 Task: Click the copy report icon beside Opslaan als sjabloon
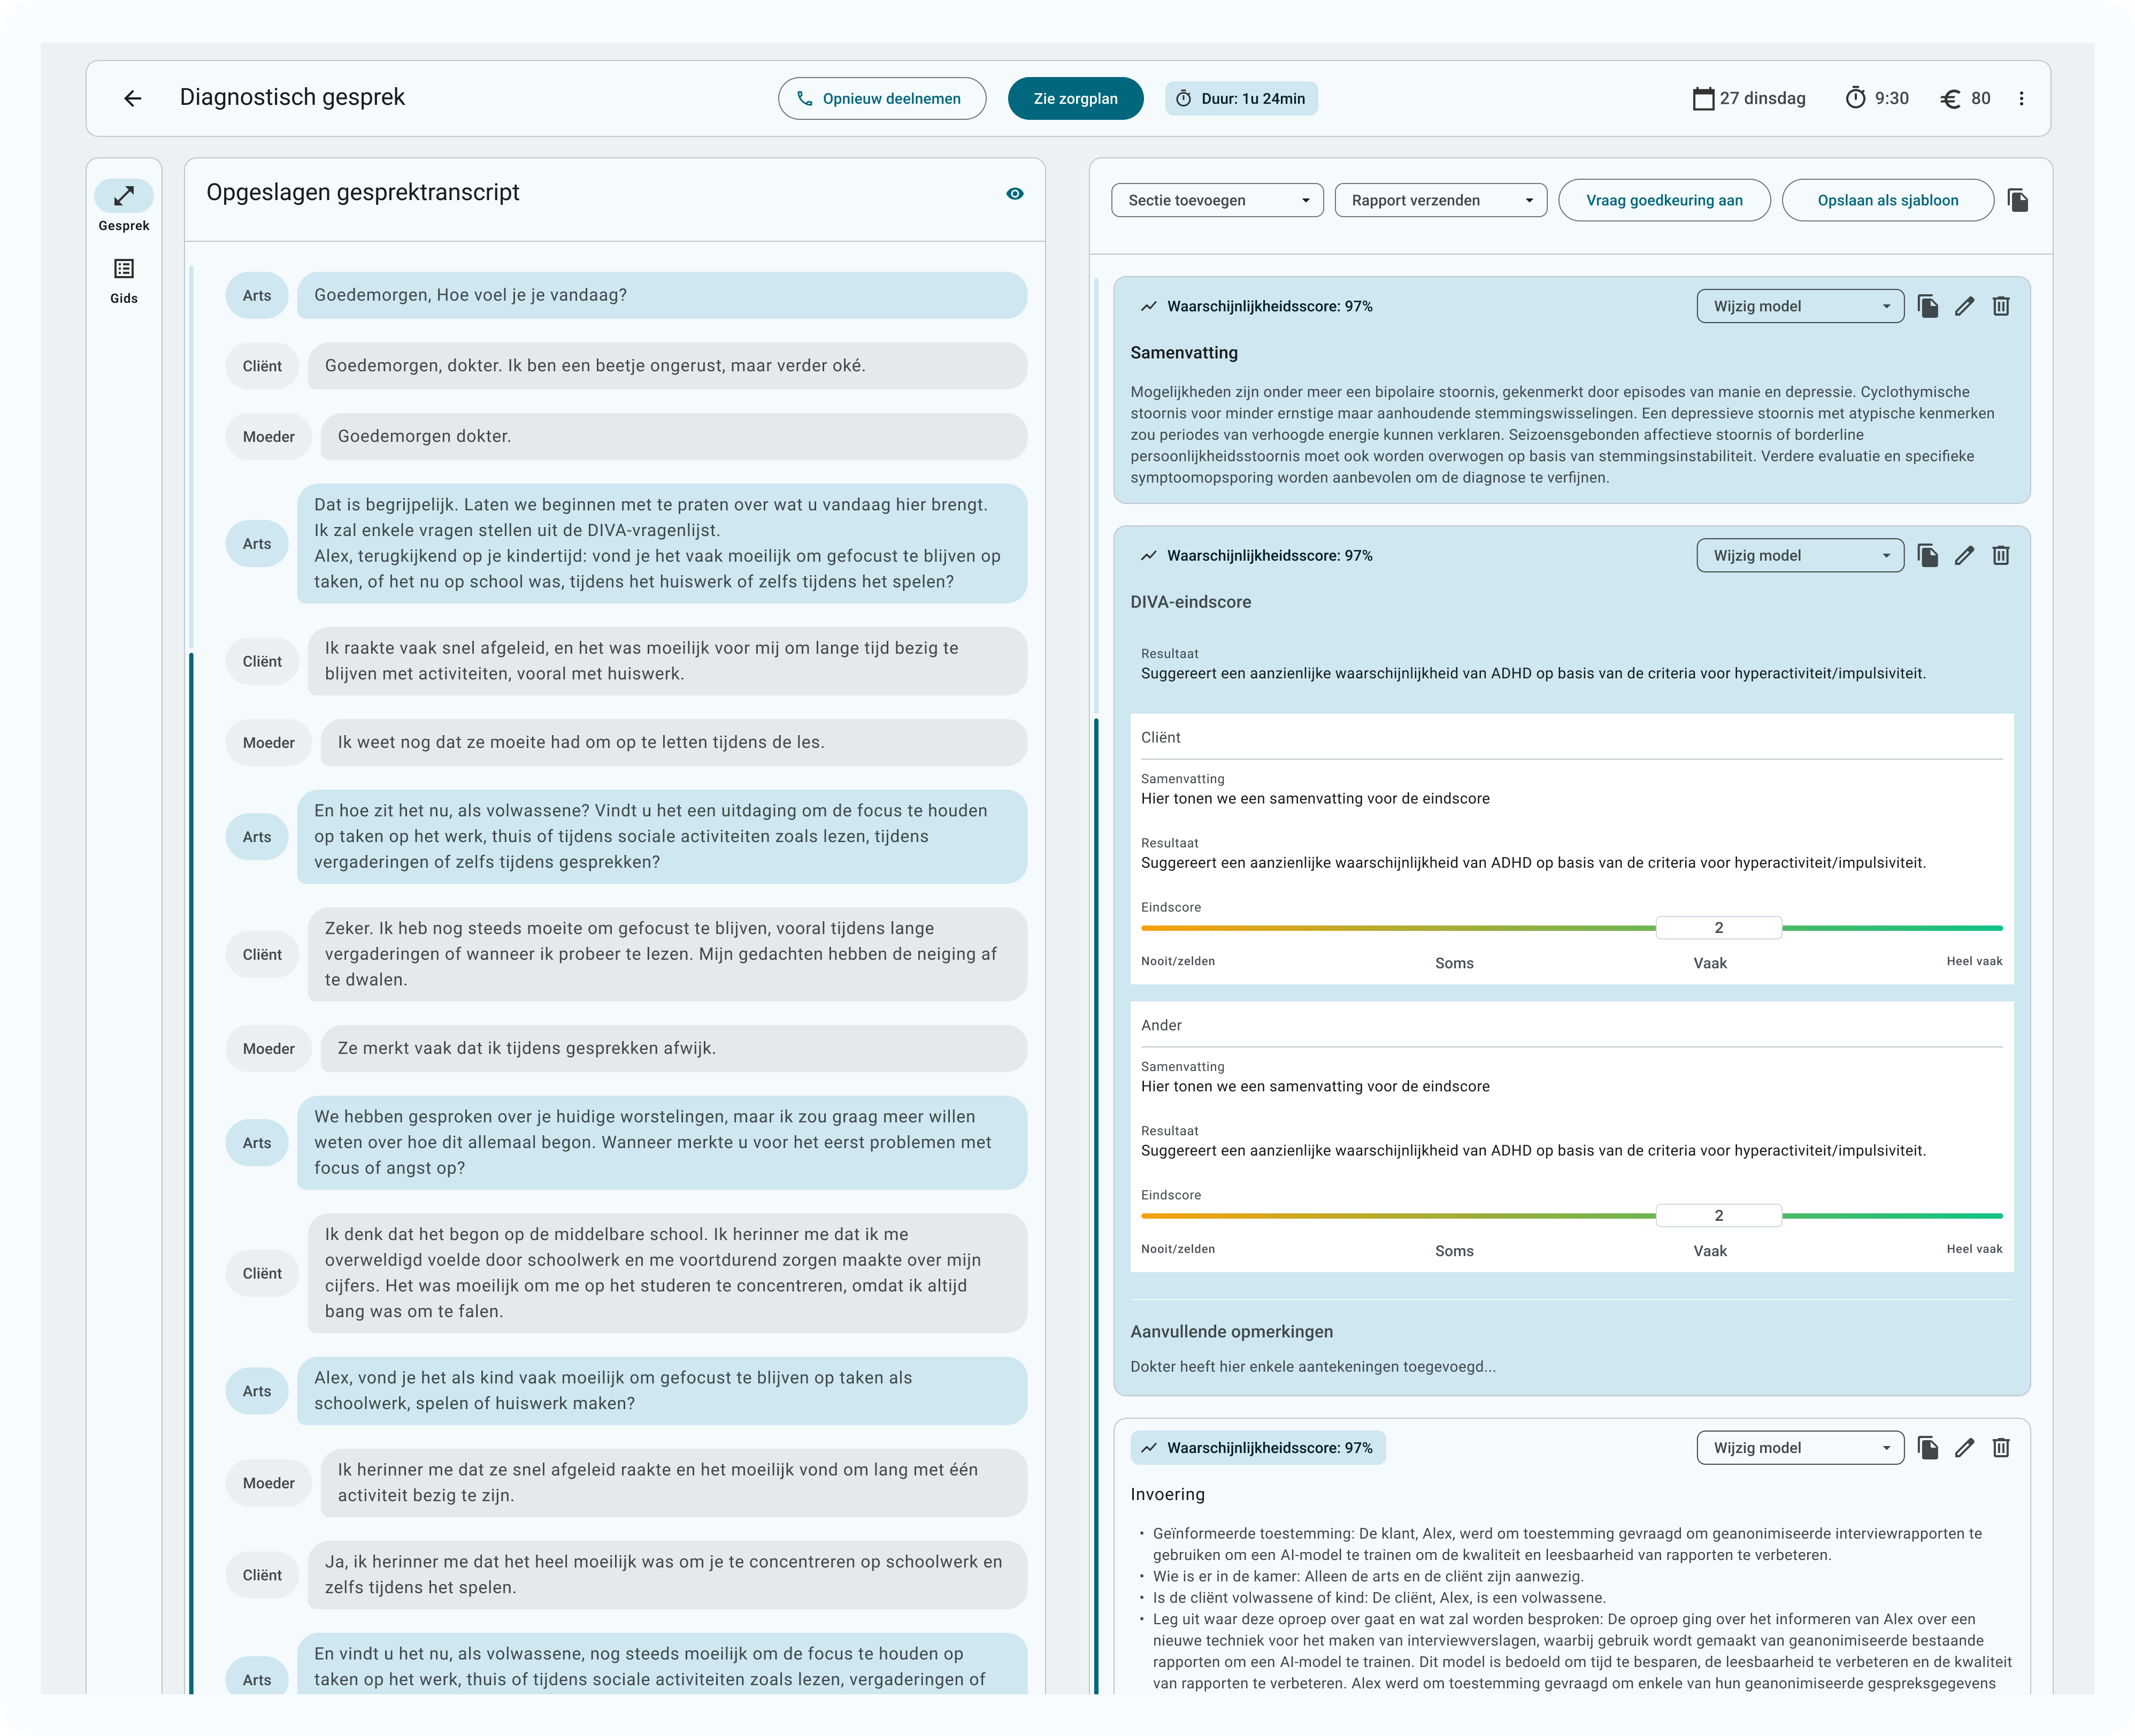point(2017,200)
